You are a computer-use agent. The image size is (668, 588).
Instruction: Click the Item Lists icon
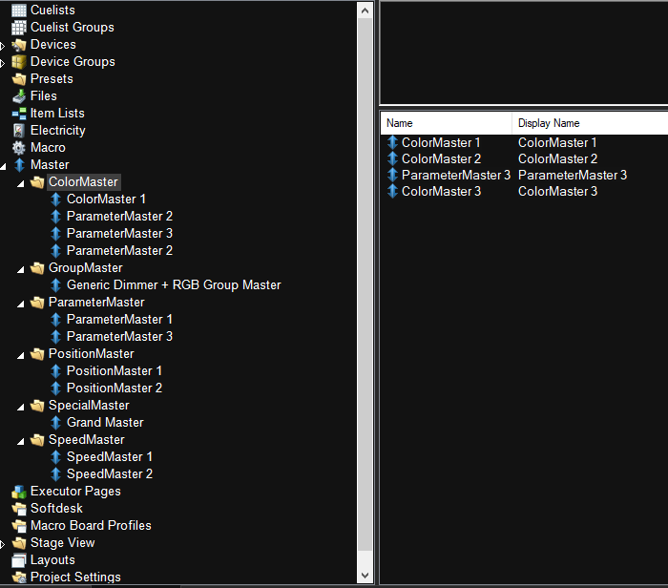pos(19,114)
